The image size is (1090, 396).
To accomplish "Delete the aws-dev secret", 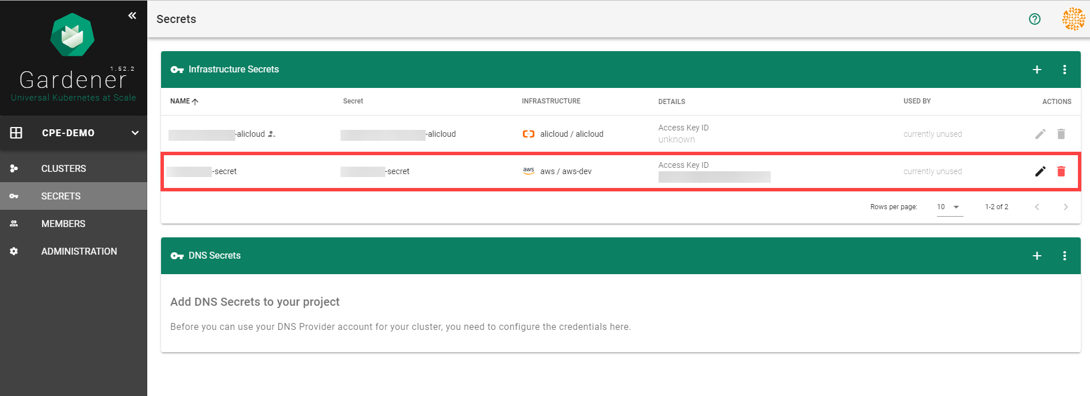I will pyautogui.click(x=1061, y=171).
